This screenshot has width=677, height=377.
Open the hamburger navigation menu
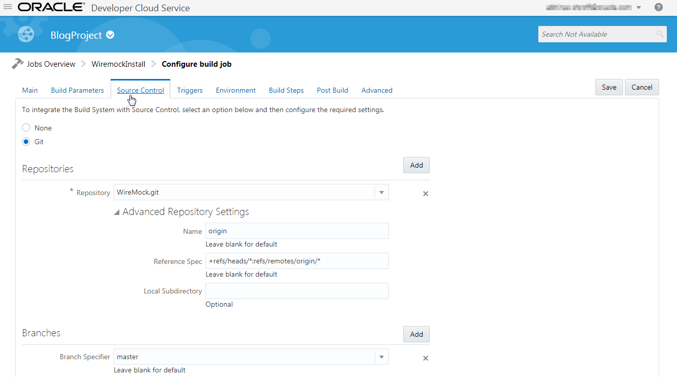pyautogui.click(x=8, y=7)
